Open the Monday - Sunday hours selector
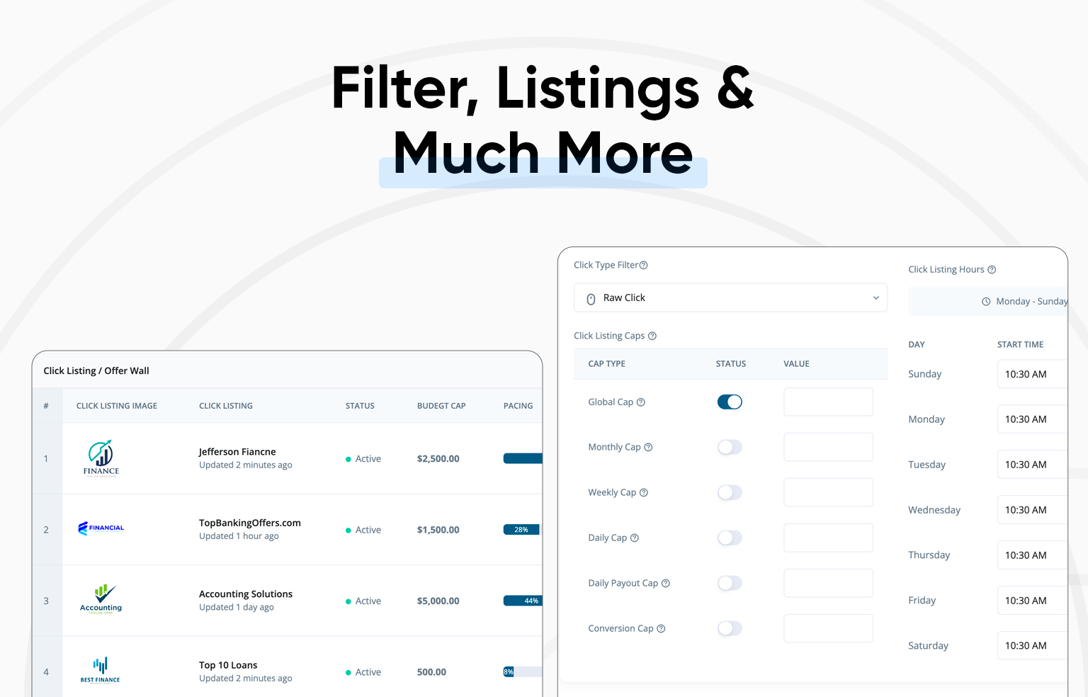The width and height of the screenshot is (1088, 697). (x=988, y=302)
